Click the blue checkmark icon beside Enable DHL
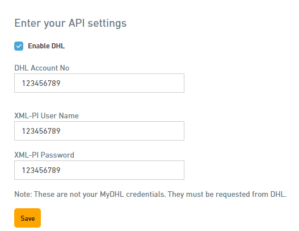Screen dimensions: 299x231 point(19,46)
